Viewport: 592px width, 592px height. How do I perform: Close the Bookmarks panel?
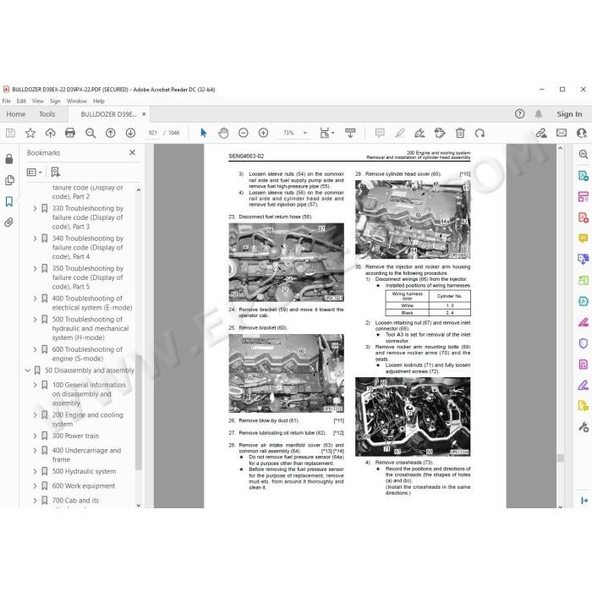click(132, 152)
